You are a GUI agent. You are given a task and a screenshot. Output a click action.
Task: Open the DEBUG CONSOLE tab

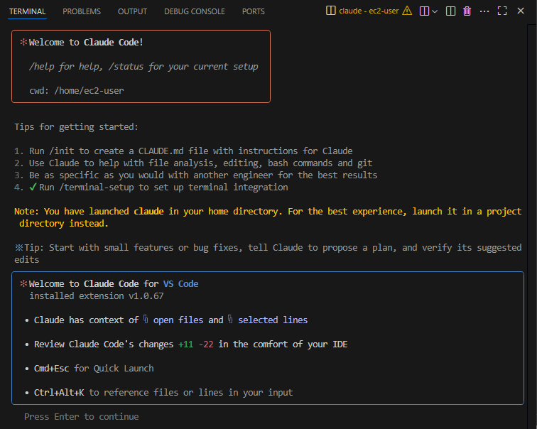tap(194, 11)
